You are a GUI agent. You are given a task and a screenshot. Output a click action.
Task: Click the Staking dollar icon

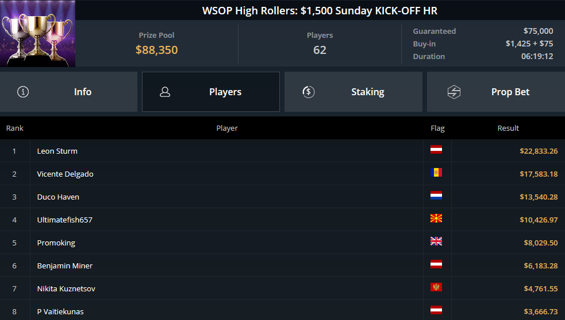(x=309, y=92)
